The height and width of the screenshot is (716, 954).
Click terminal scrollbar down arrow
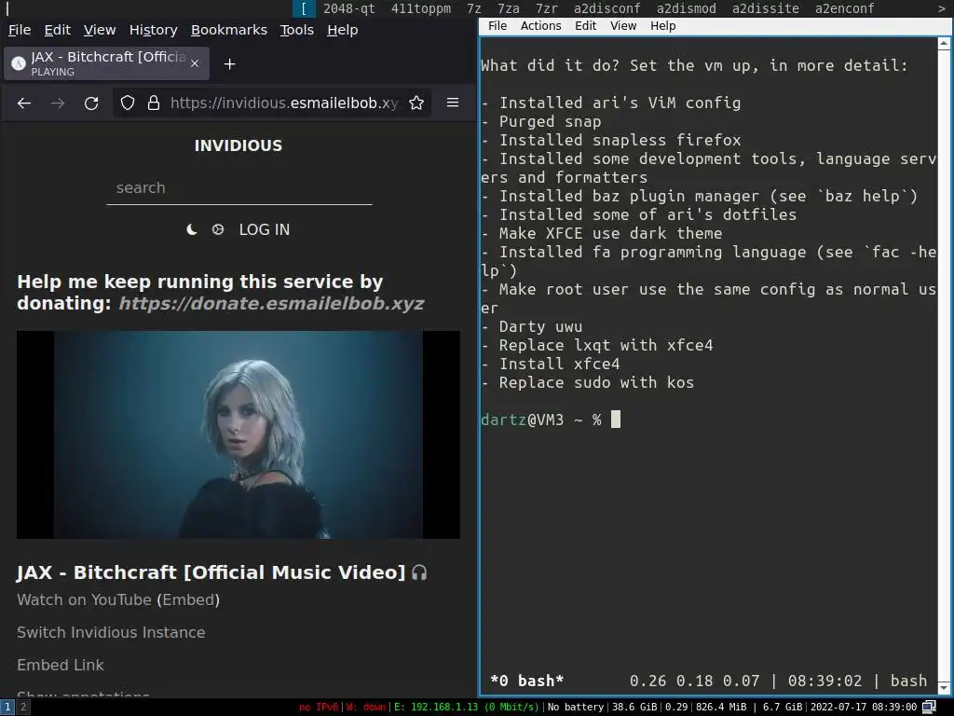click(x=944, y=688)
